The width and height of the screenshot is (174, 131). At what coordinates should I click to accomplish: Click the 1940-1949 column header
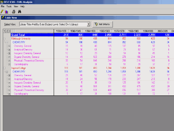tap(76, 31)
